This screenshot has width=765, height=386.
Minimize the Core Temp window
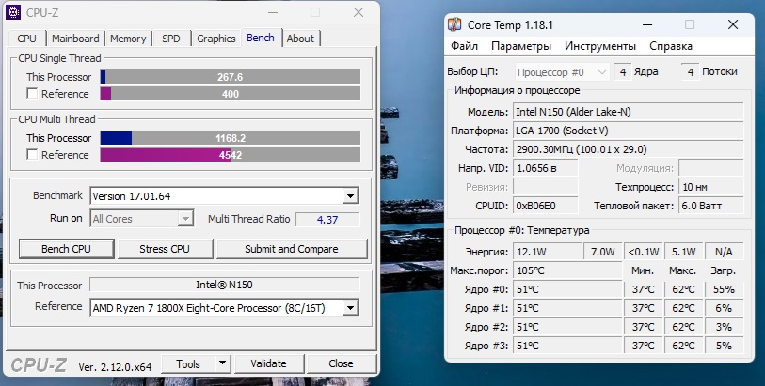[647, 24]
